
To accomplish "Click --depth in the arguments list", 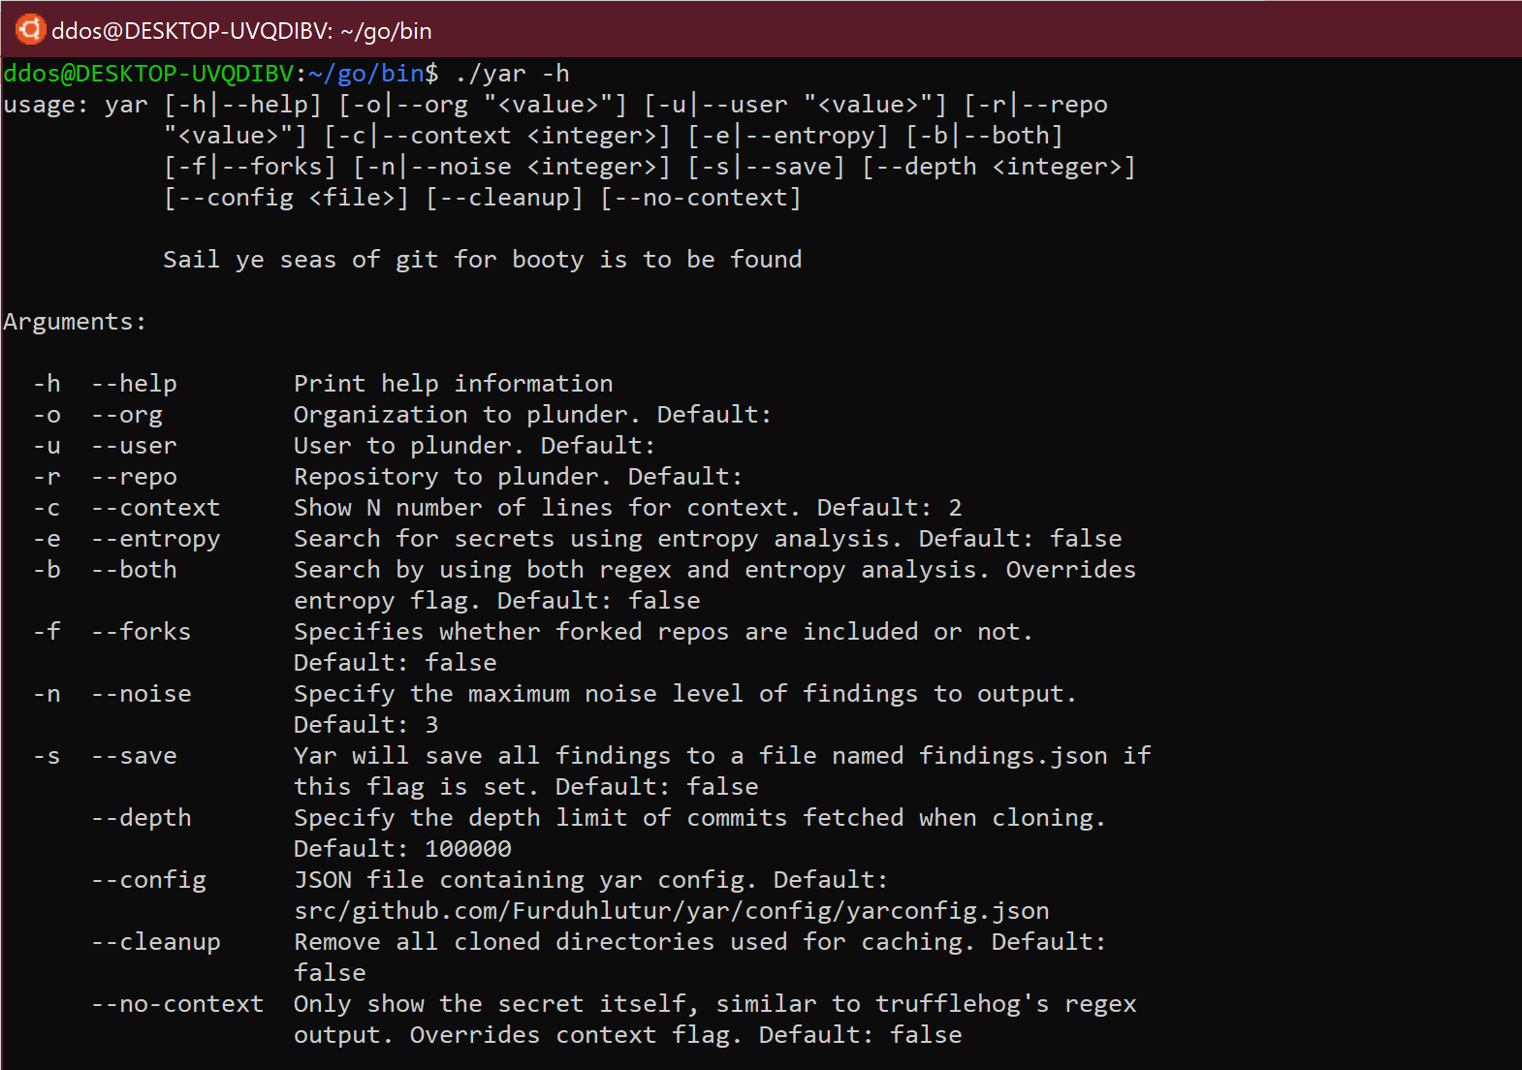I will pyautogui.click(x=141, y=818).
